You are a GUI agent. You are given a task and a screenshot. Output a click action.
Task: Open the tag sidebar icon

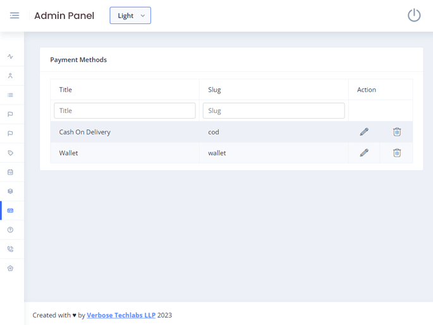tap(10, 153)
